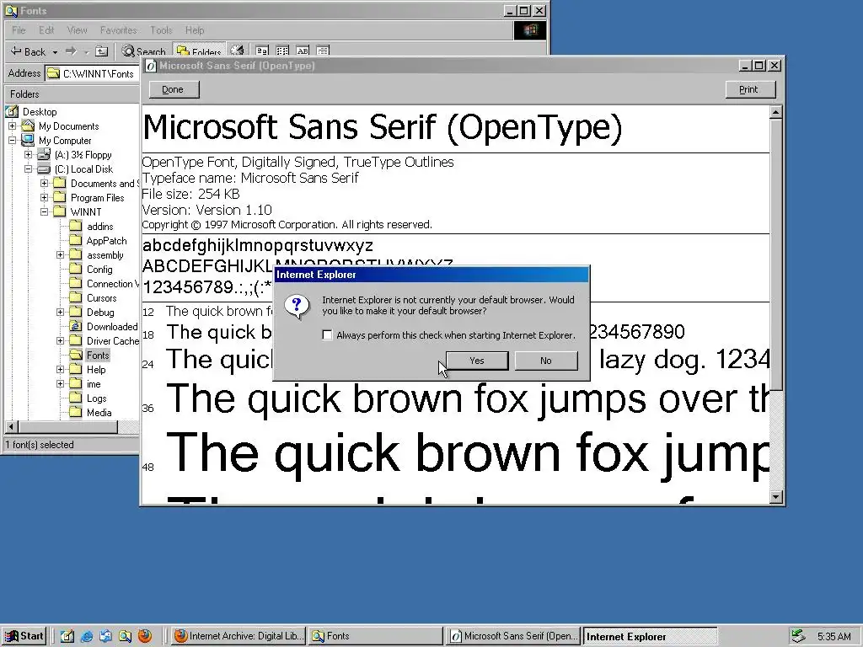Click the Forward arrow in Fonts window
Image resolution: width=863 pixels, height=647 pixels.
click(71, 51)
